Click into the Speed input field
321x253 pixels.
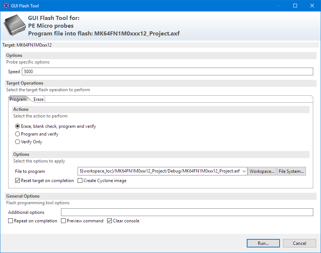coord(167,72)
